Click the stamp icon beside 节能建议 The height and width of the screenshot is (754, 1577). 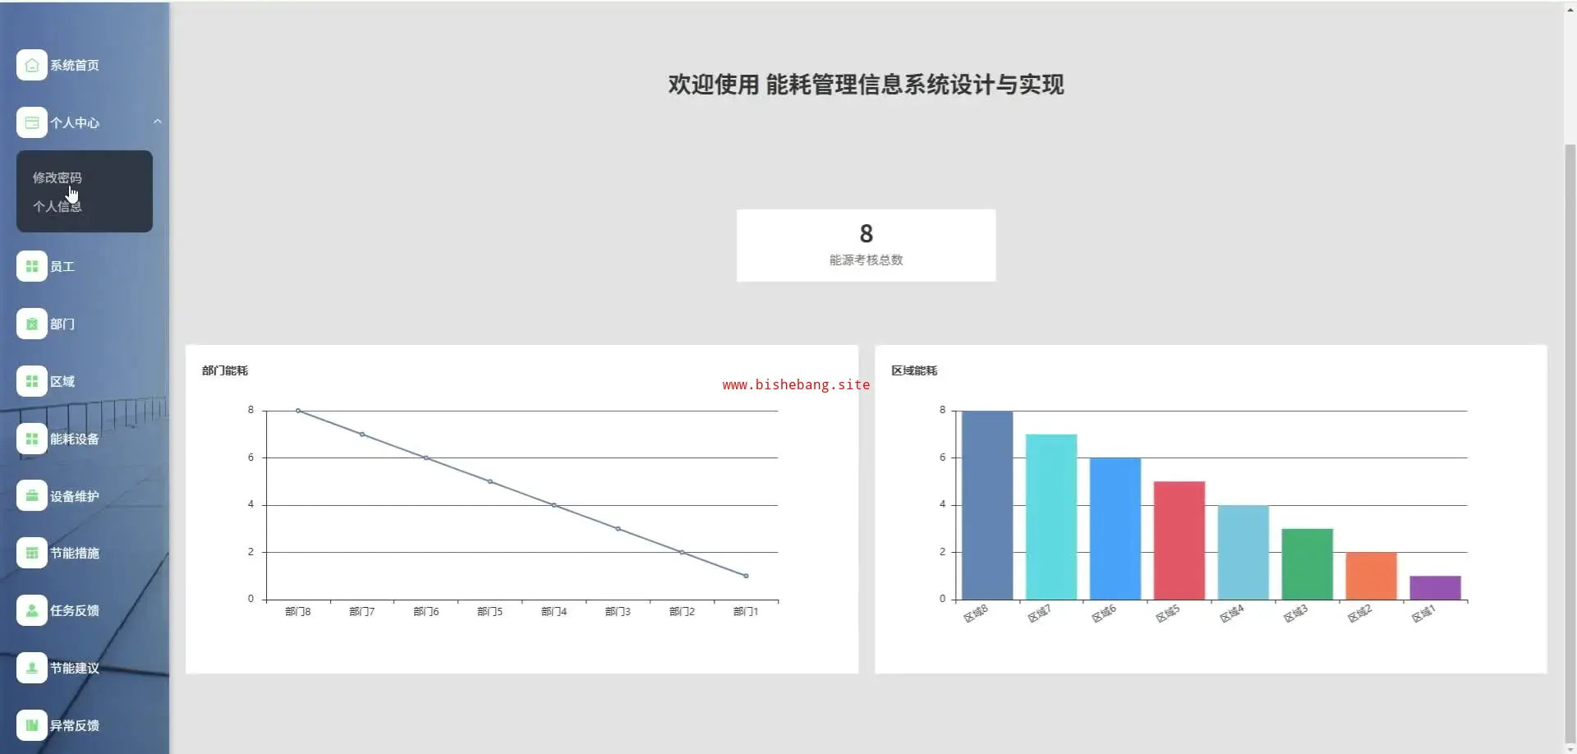tap(31, 668)
